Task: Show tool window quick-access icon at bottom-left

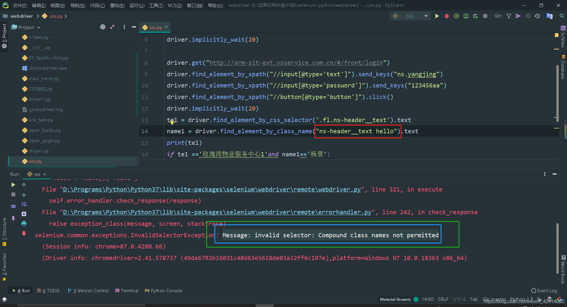Action: [4, 299]
